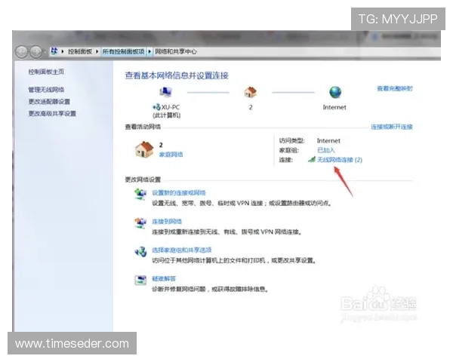Click the 查看基本网络信息并设置连接 heading

tap(177, 75)
